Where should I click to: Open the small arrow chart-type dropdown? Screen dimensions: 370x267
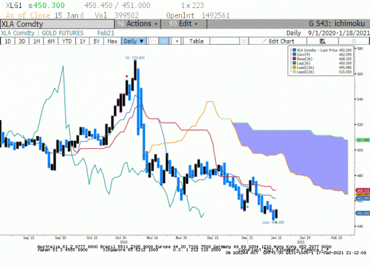(177, 41)
